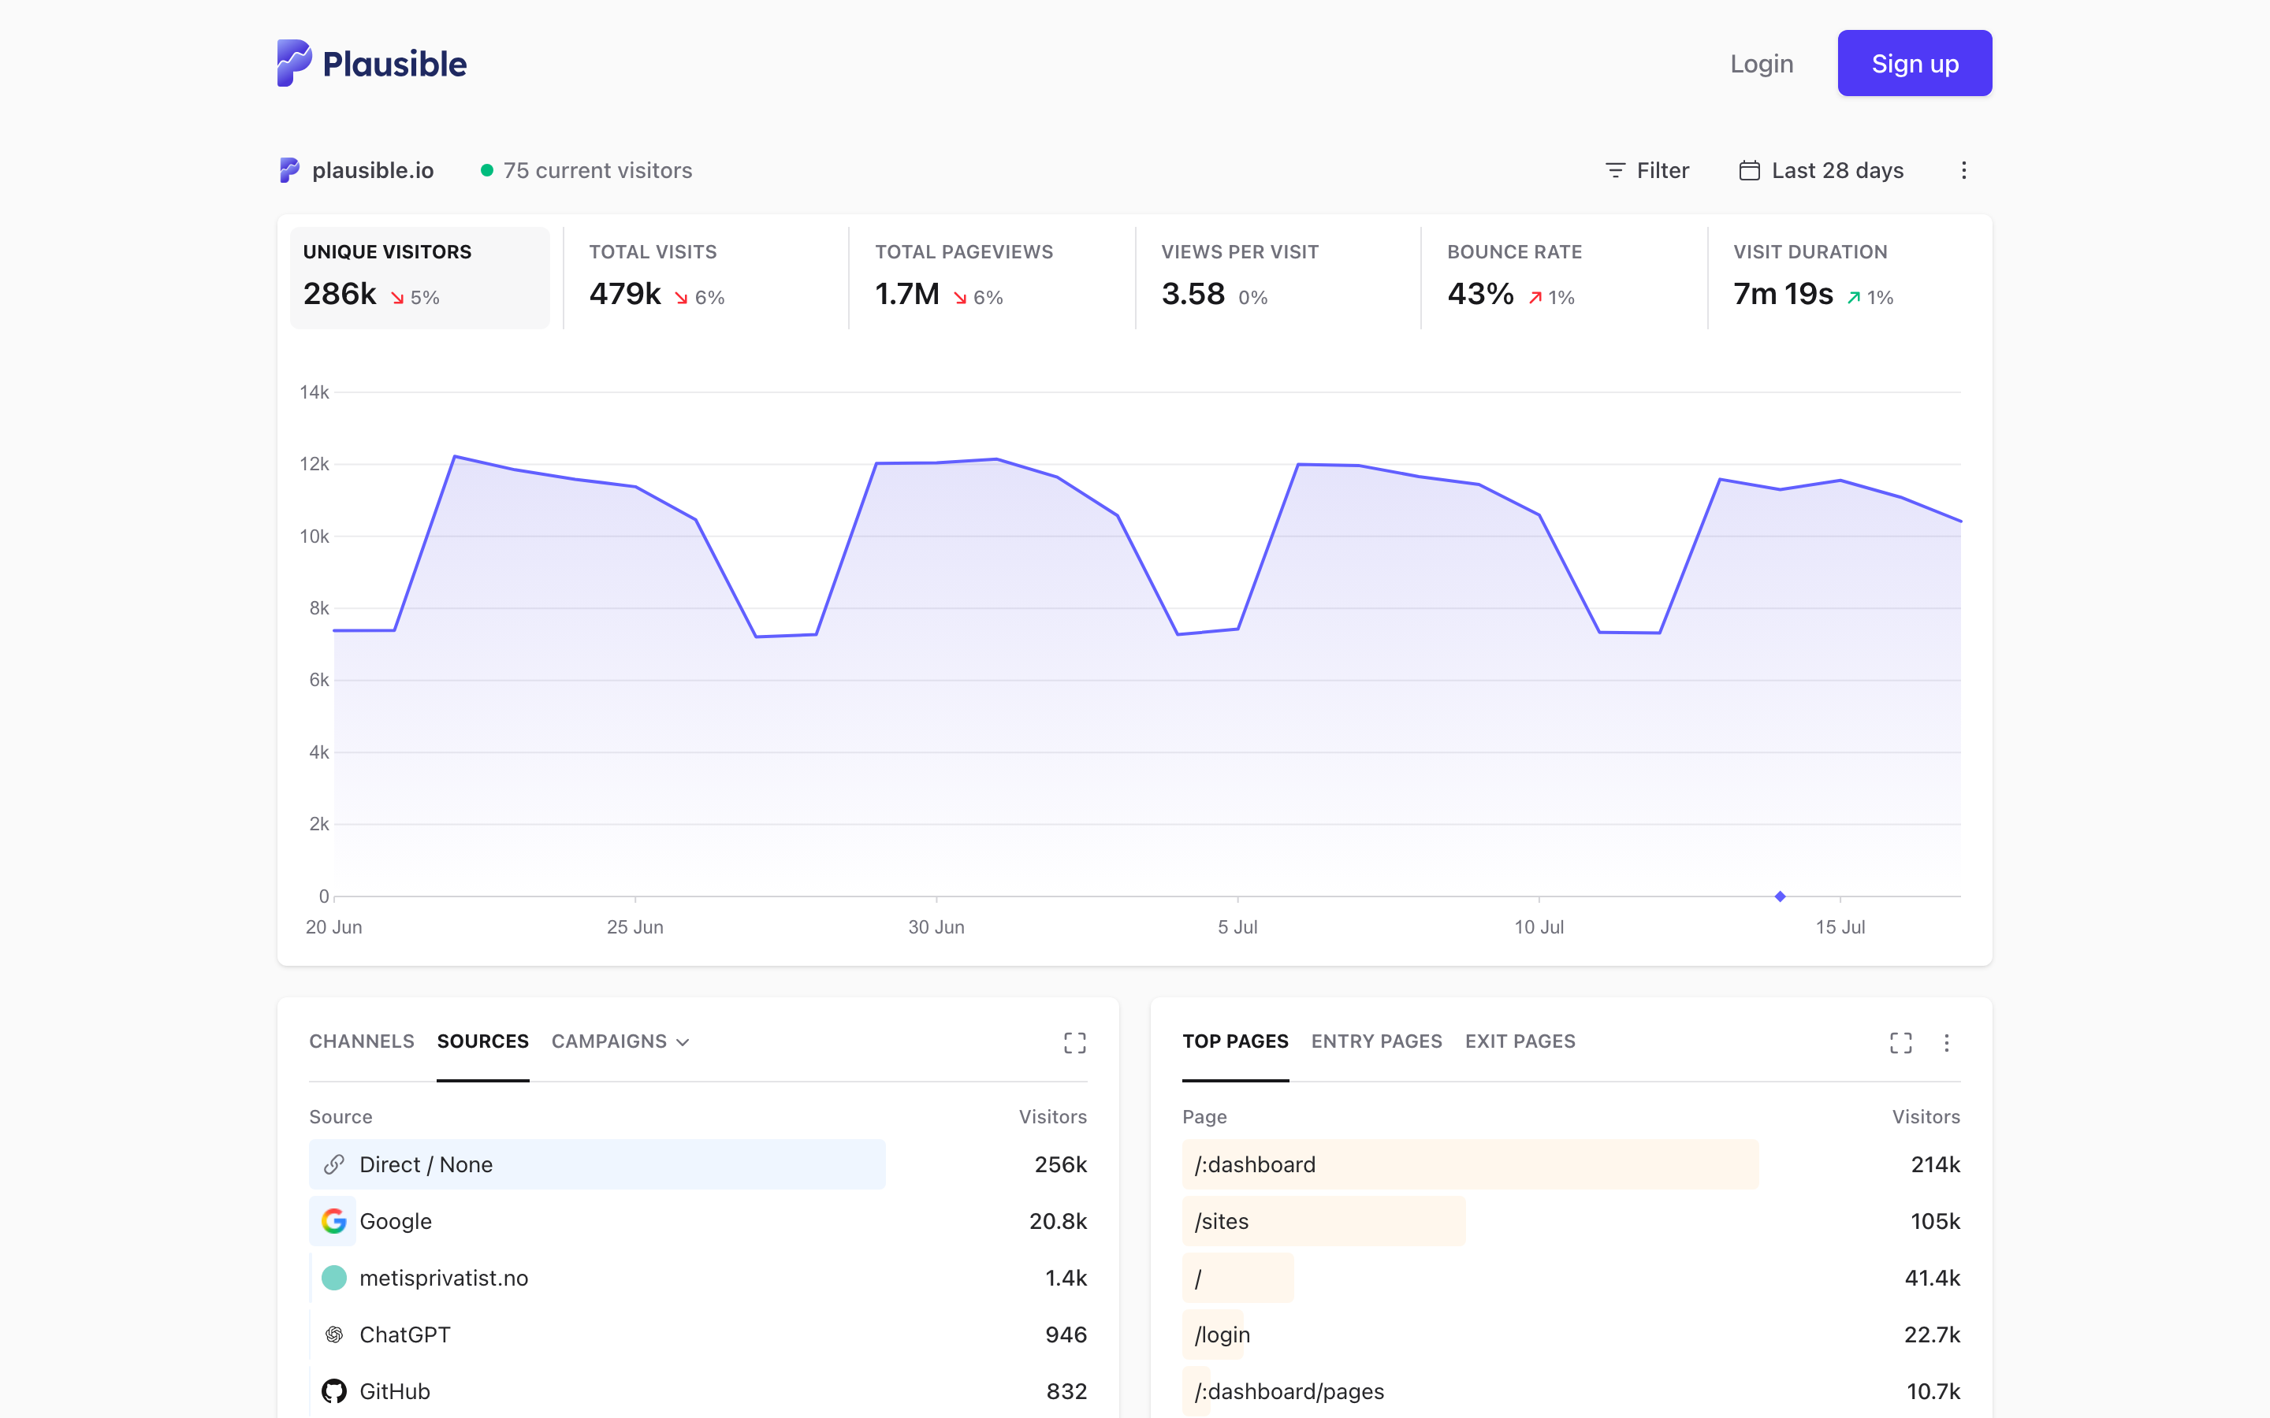Select the Views Per Visit metric
The image size is (2270, 1418).
1278,277
